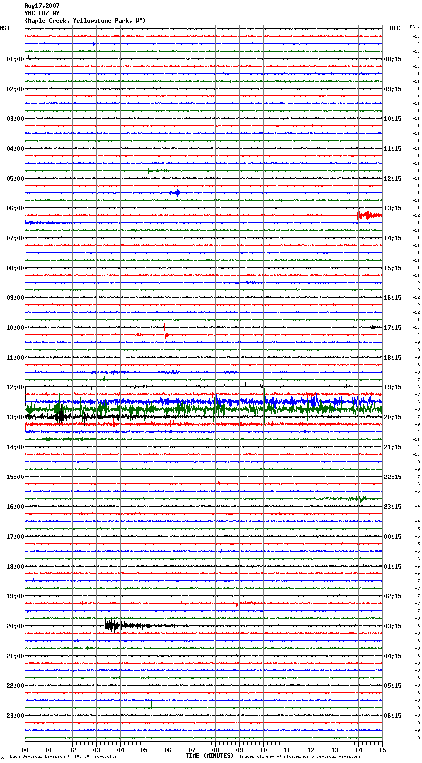Select the 21:00 MST time label

click(15, 656)
